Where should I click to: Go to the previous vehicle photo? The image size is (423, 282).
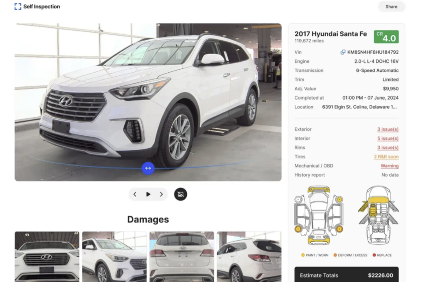[135, 194]
